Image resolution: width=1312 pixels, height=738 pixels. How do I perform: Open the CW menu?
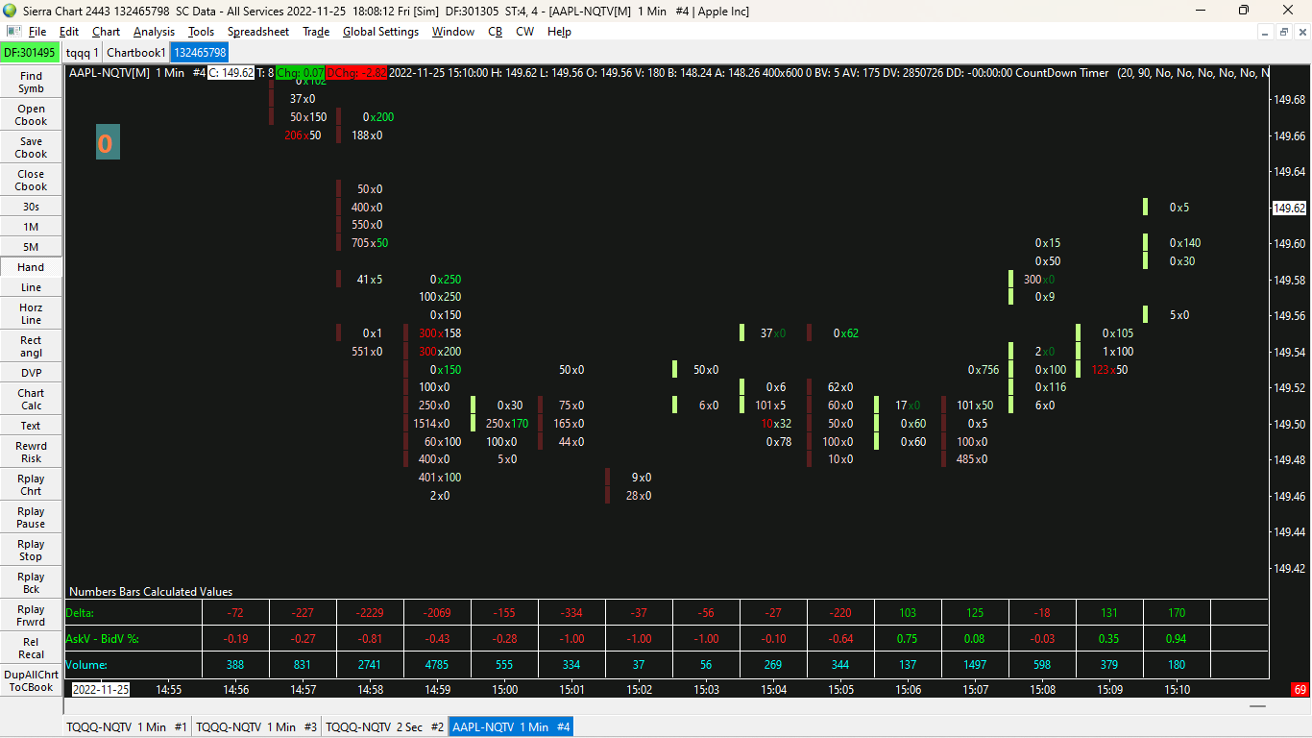[x=524, y=32]
